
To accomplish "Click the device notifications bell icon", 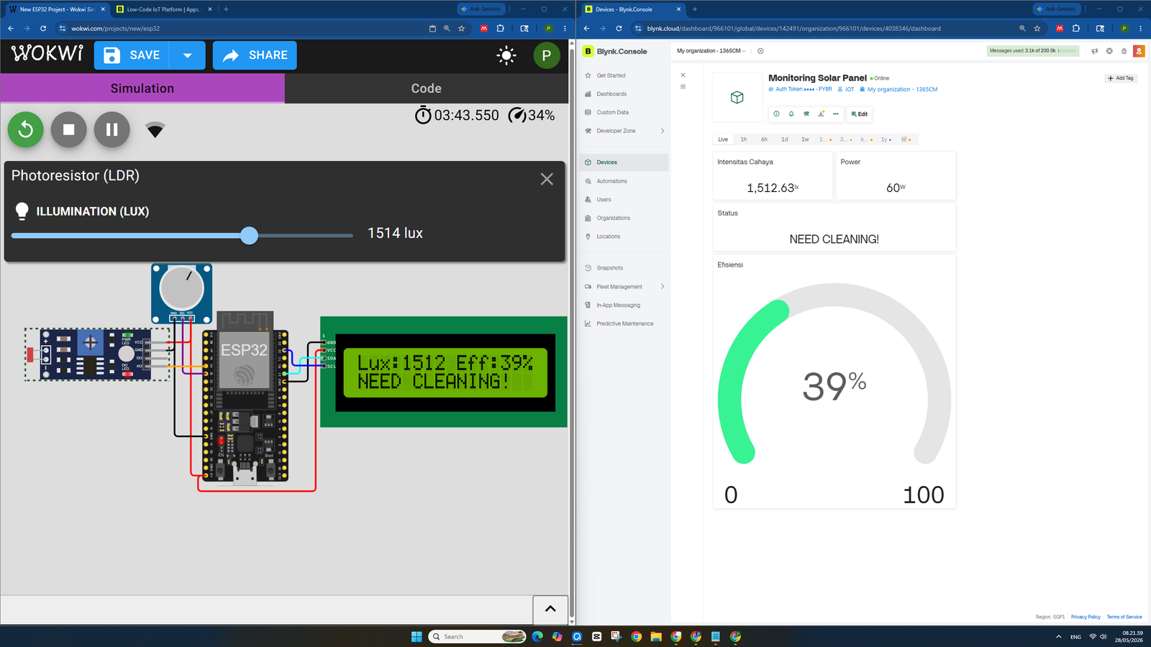I will click(x=791, y=114).
